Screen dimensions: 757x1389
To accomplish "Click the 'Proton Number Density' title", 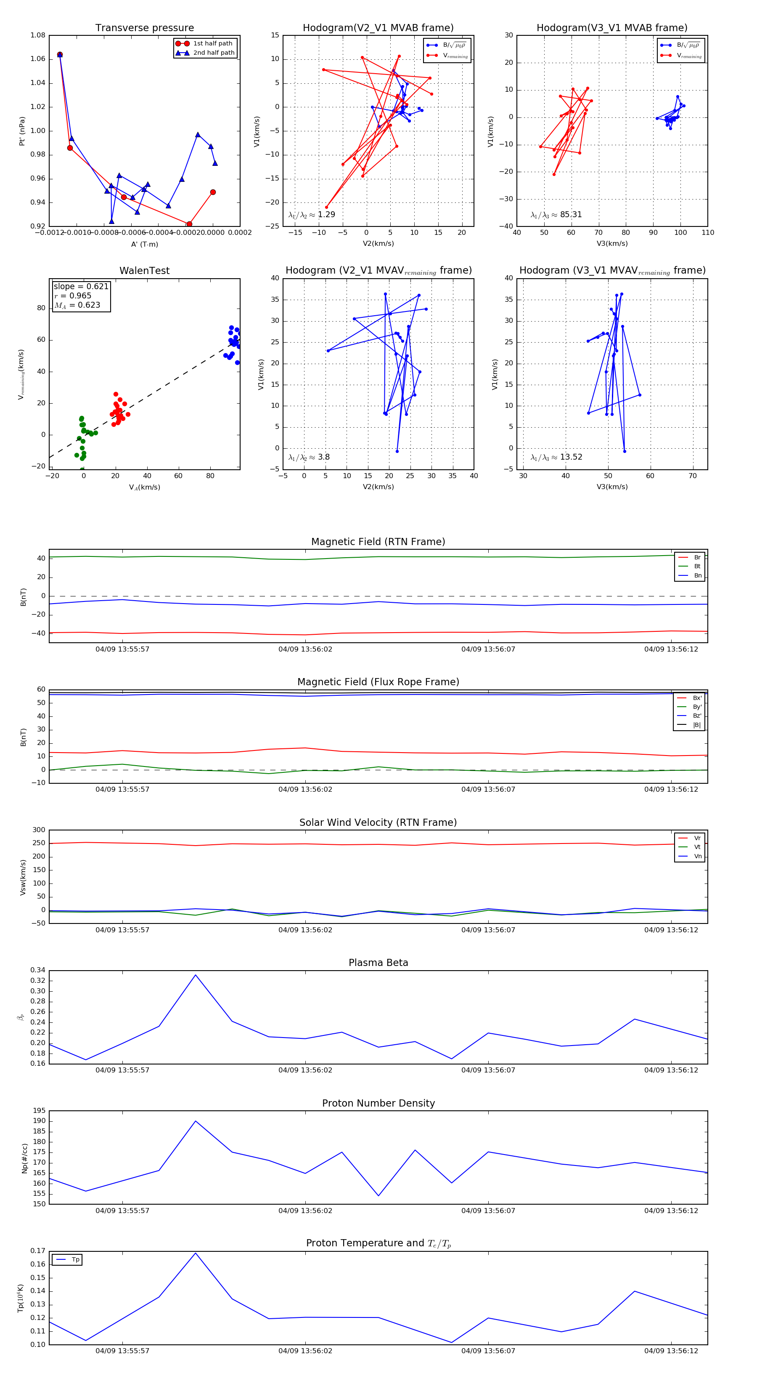I will [378, 1103].
